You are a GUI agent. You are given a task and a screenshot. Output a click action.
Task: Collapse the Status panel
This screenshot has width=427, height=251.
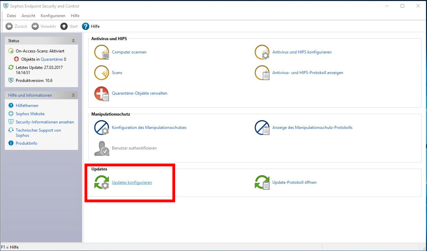[73, 41]
